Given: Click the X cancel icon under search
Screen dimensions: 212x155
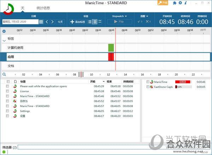Looking at the screenshot, I should click(148, 22).
